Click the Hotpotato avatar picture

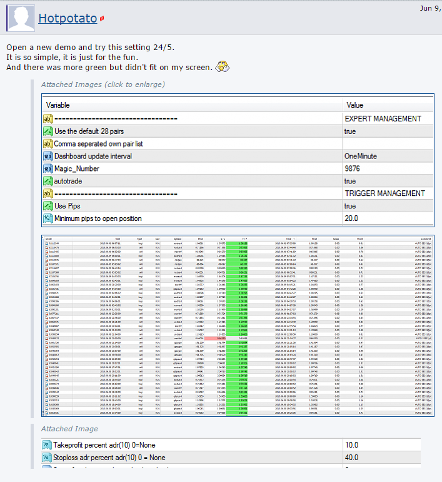point(20,18)
